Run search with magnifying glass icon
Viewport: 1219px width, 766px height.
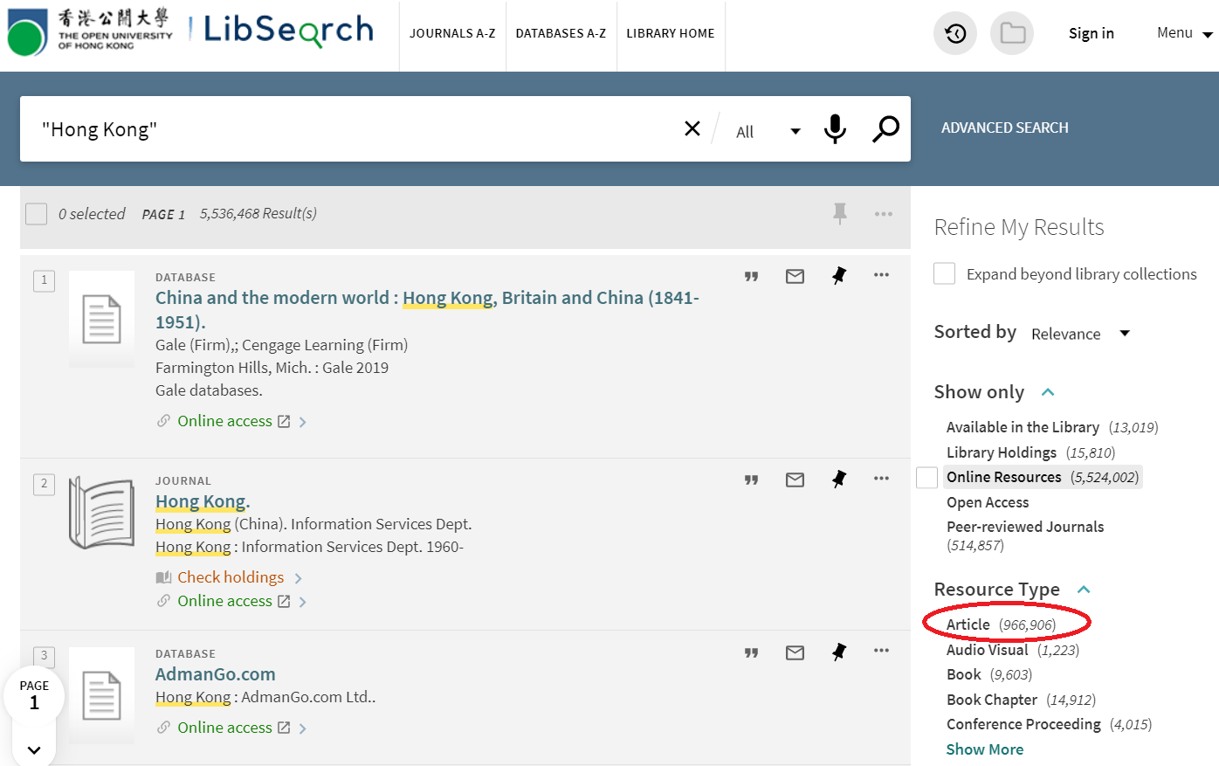coord(885,128)
